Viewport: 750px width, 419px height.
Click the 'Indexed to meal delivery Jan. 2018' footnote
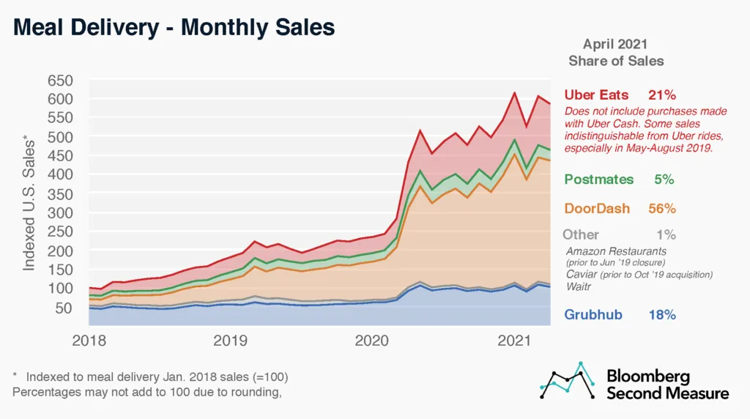click(157, 377)
